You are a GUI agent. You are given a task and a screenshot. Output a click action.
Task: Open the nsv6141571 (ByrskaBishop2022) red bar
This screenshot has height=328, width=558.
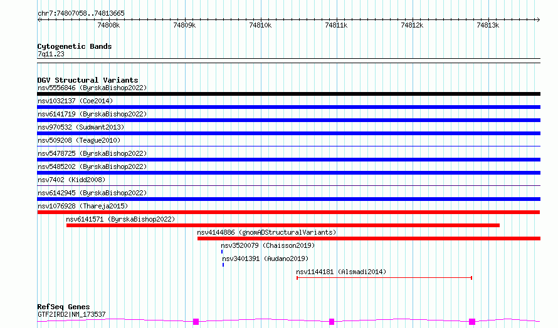pos(283,225)
